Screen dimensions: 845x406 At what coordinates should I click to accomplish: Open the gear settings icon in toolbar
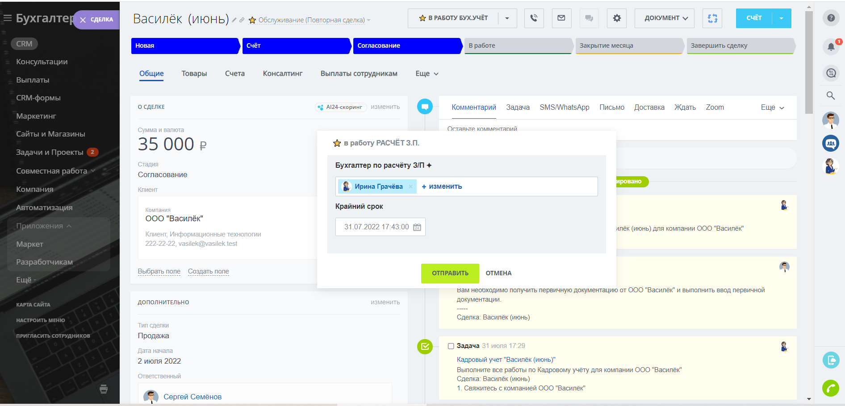[x=617, y=18]
